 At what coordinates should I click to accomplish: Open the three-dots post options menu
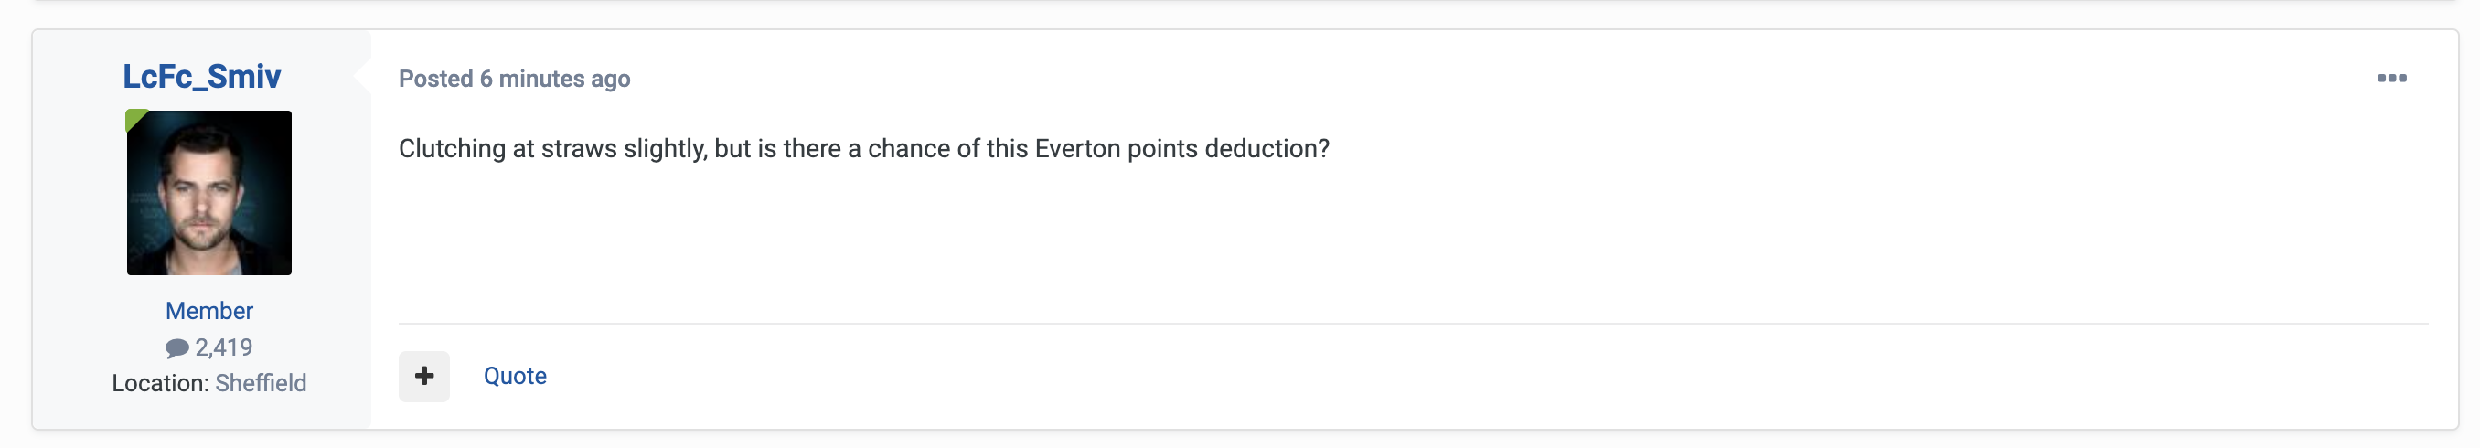(2391, 78)
